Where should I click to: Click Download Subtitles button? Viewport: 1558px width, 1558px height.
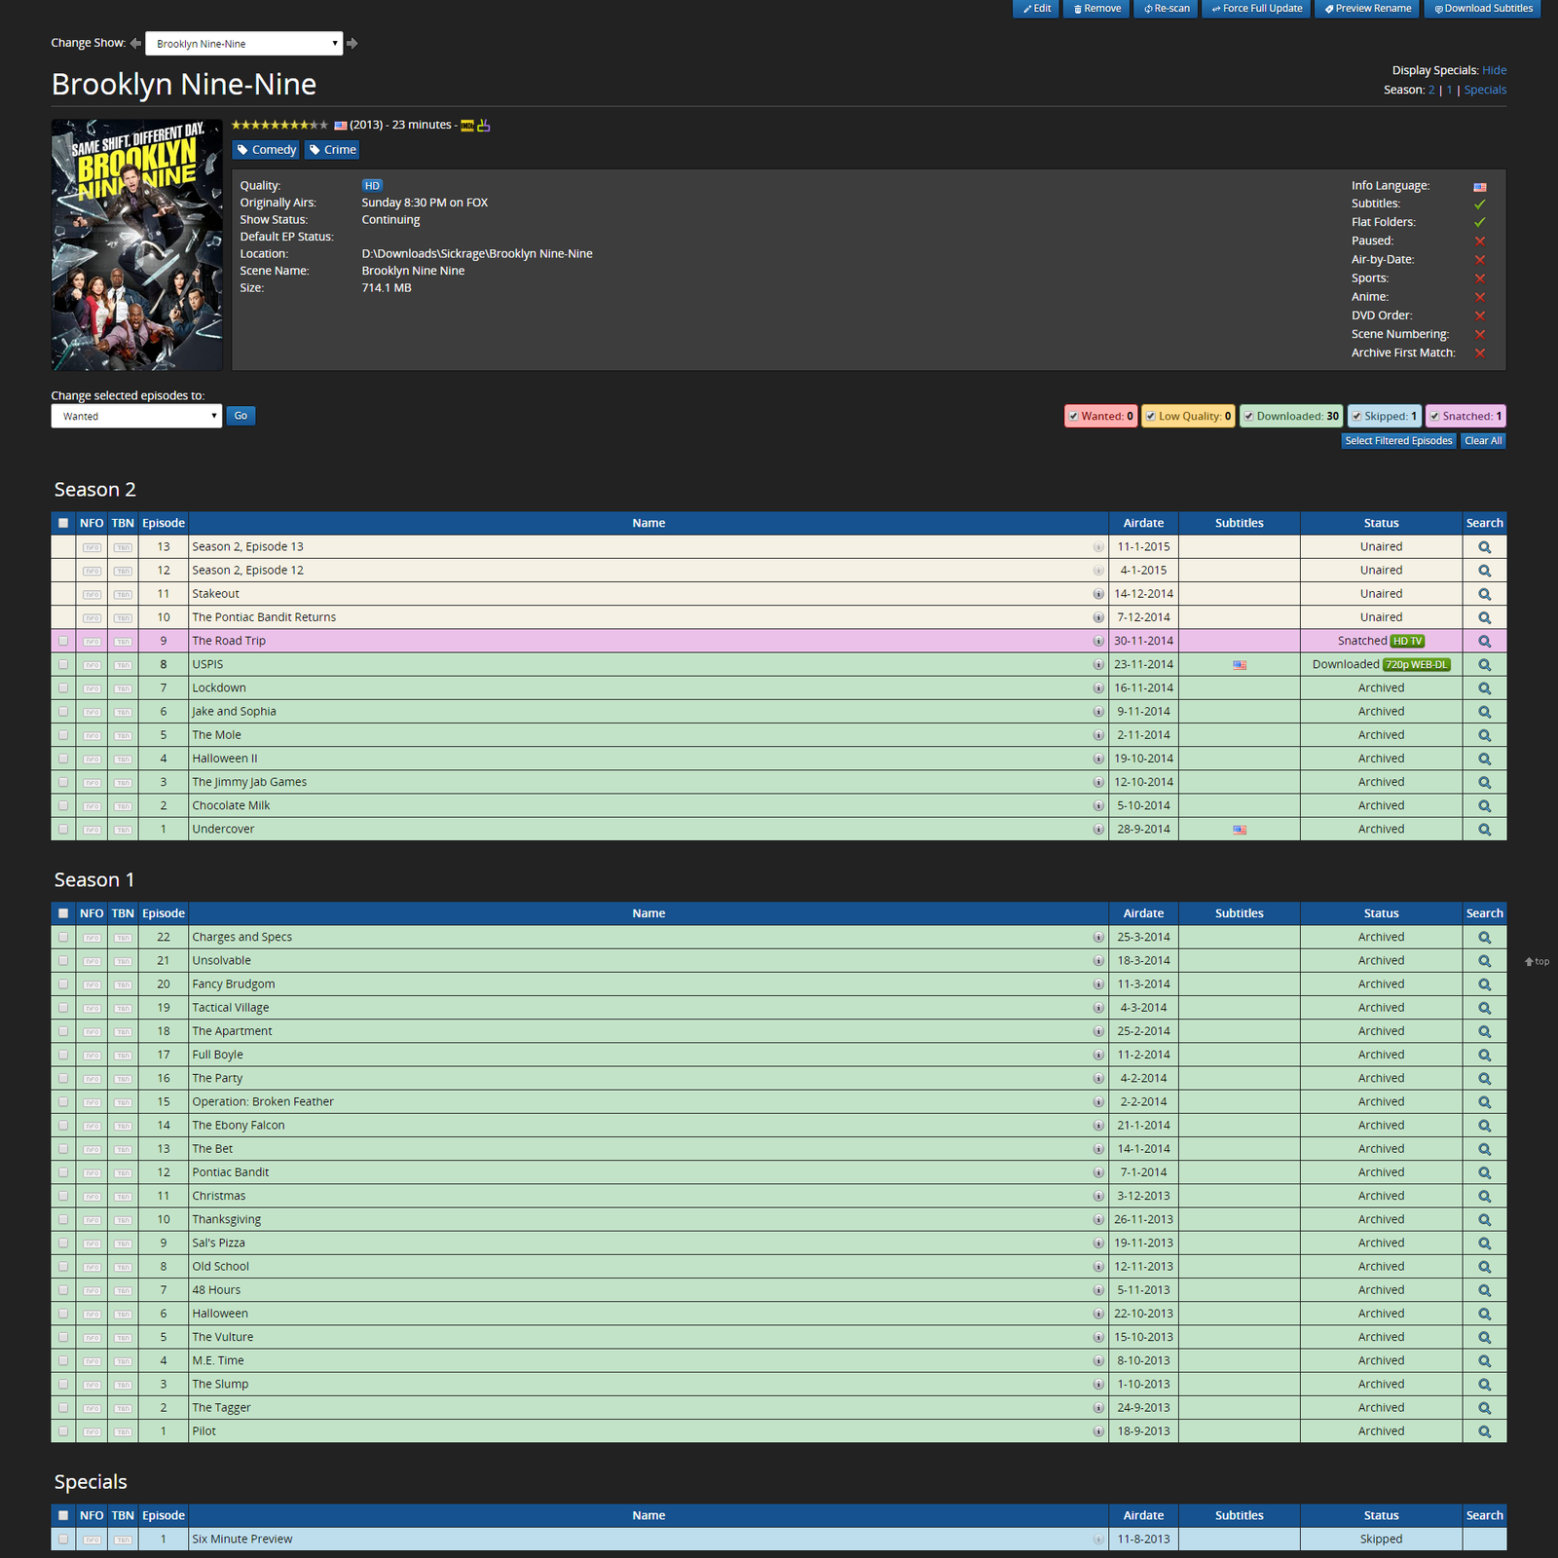pyautogui.click(x=1482, y=9)
